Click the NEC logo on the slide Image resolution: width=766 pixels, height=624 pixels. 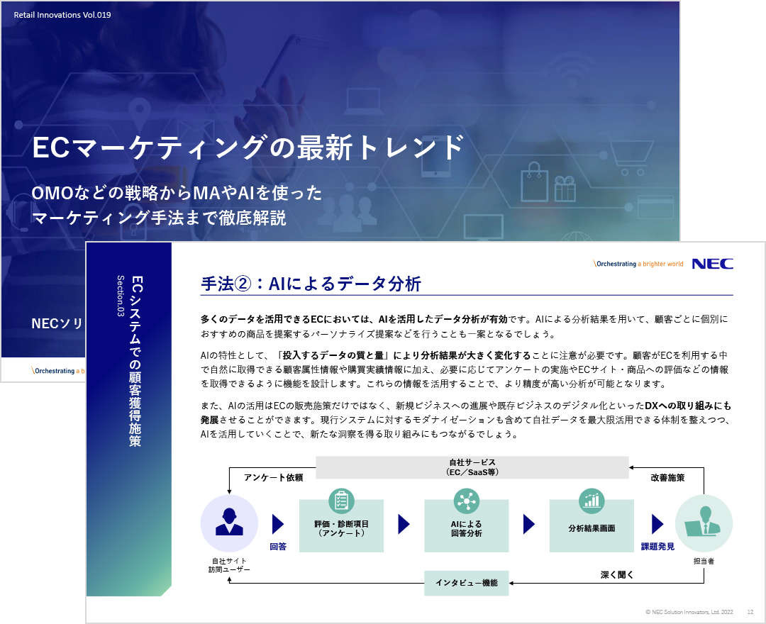(x=712, y=264)
